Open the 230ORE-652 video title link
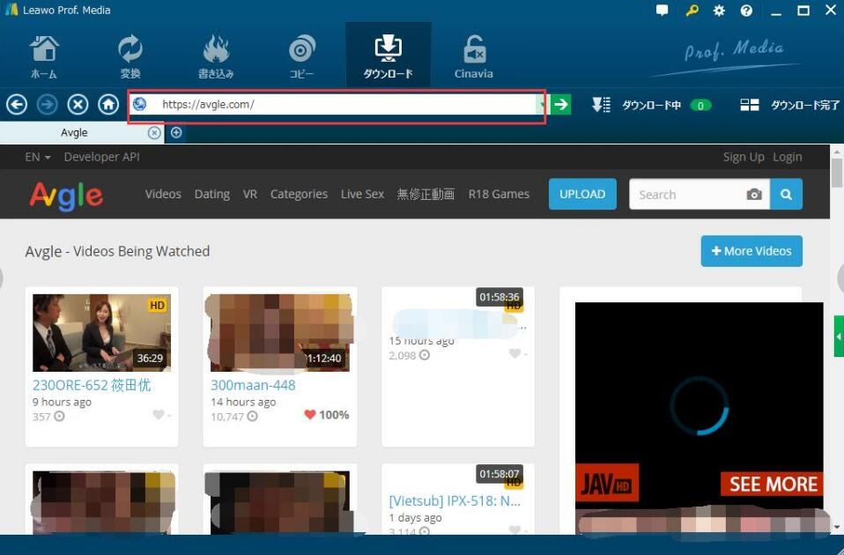 point(92,385)
